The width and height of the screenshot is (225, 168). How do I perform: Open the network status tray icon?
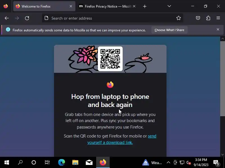click(x=182, y=162)
